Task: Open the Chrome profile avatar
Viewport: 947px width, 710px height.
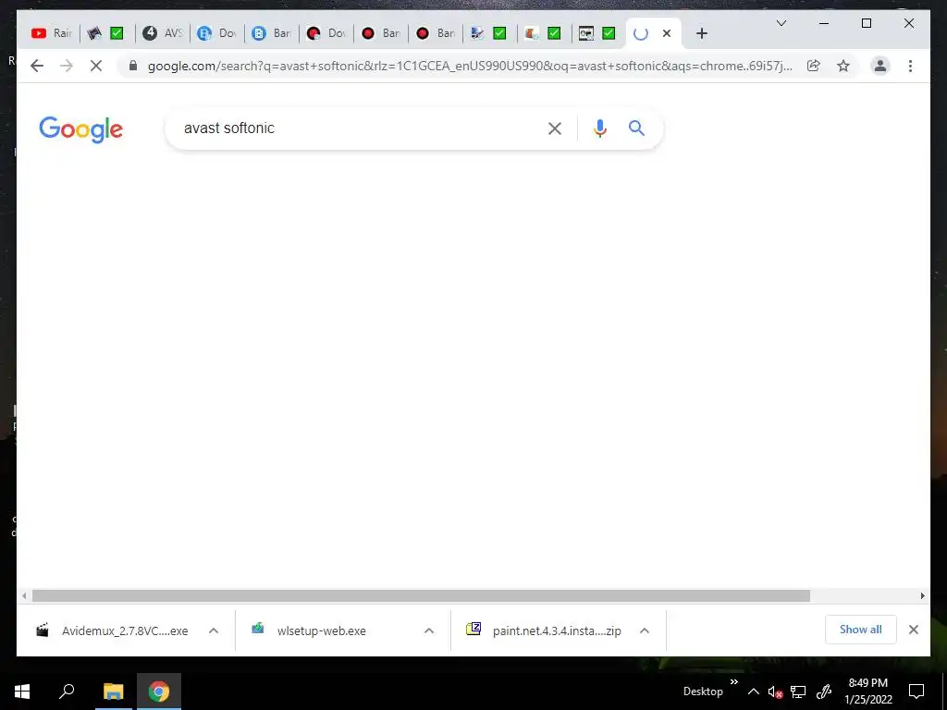Action: point(880,66)
